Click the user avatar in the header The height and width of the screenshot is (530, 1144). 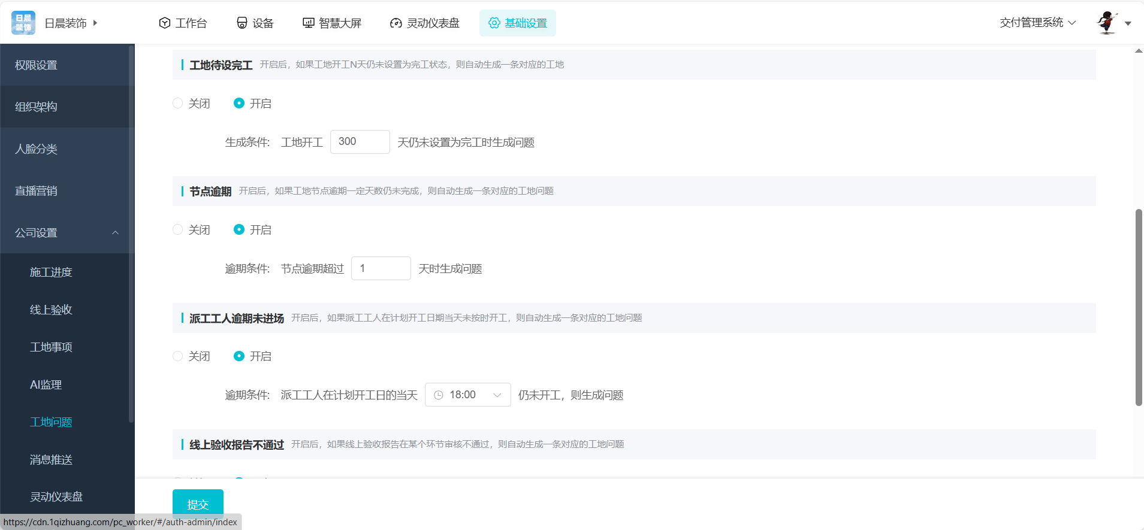pos(1107,23)
